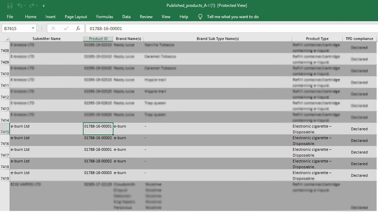
Task: Select the Data ribbon tab
Action: (x=126, y=17)
